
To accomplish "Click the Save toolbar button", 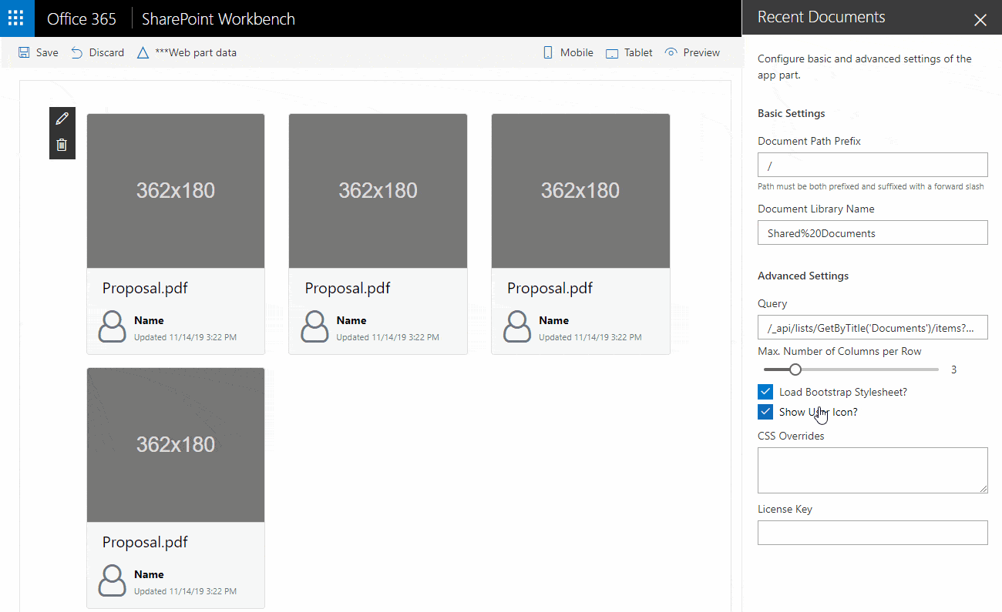I will coord(39,53).
